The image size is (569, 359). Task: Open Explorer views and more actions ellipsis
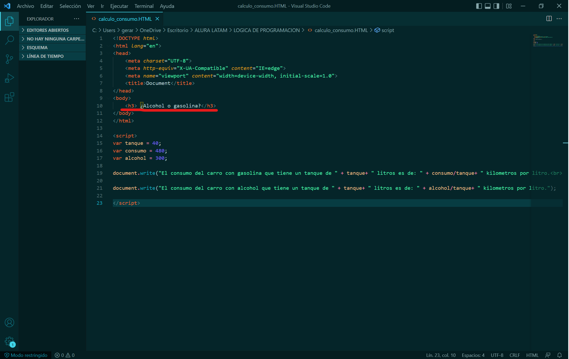77,19
